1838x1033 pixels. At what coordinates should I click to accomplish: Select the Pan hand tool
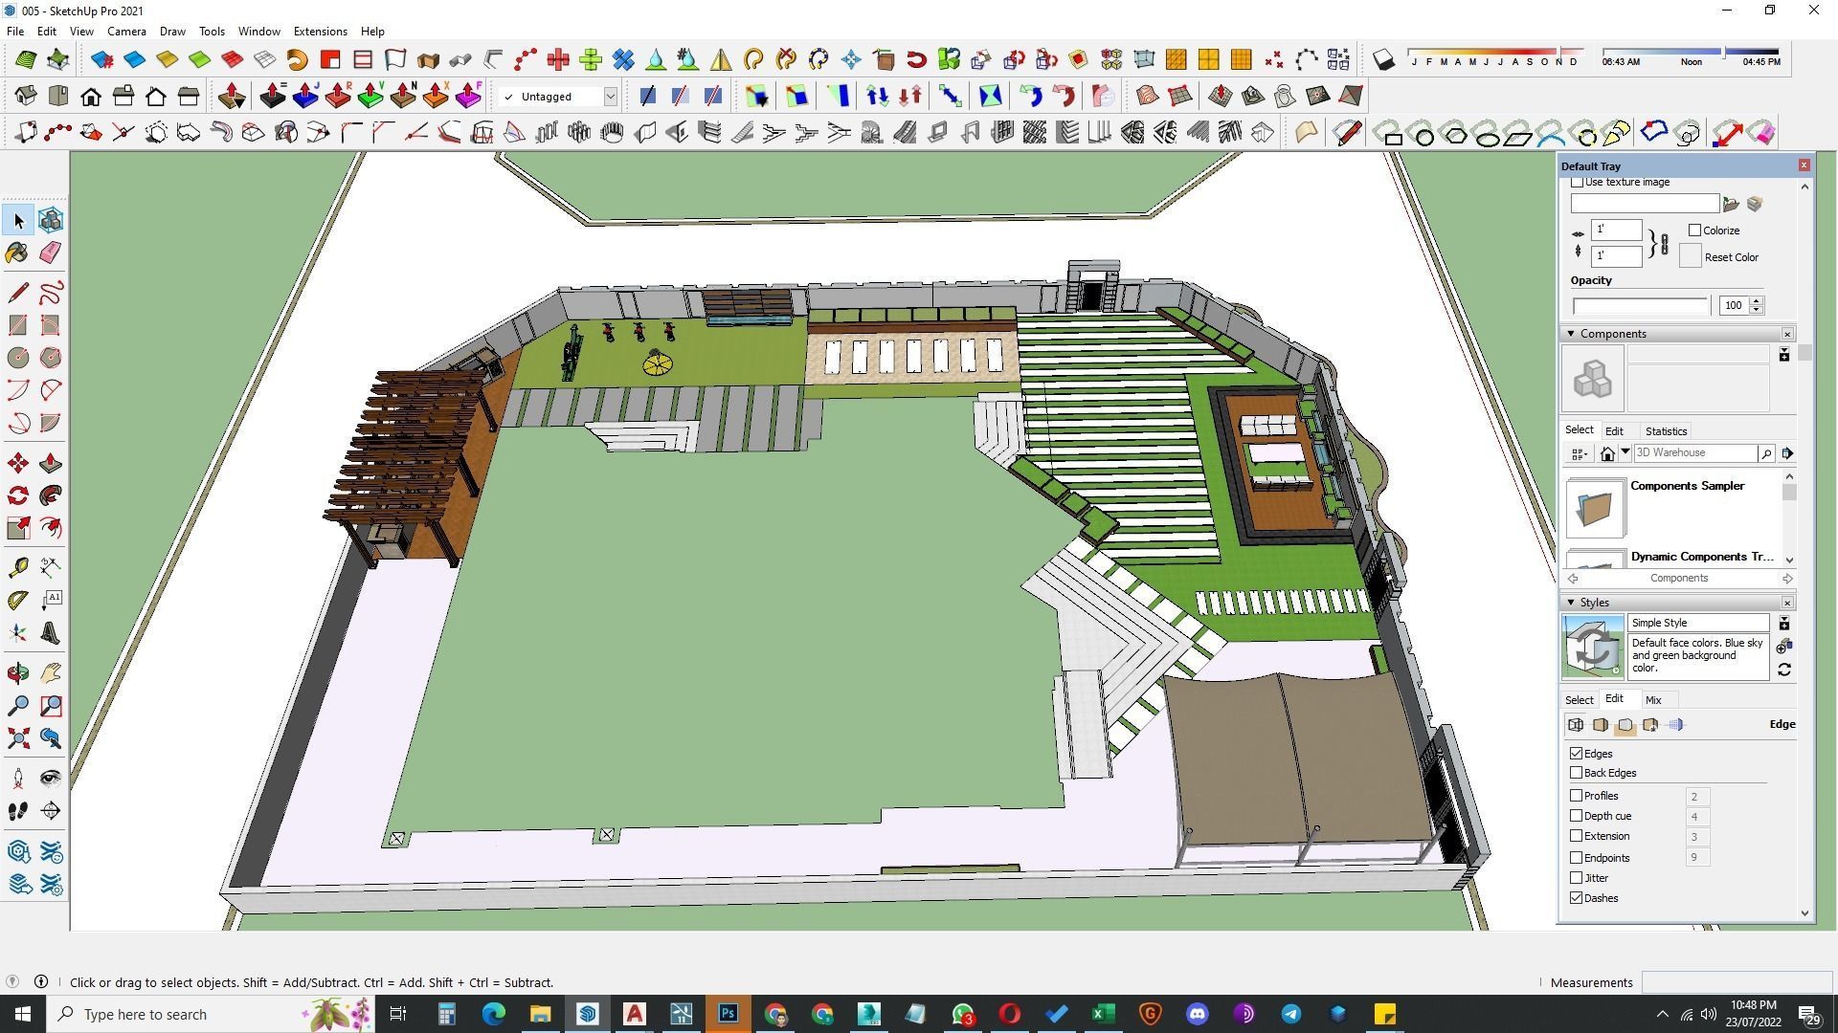[x=51, y=673]
